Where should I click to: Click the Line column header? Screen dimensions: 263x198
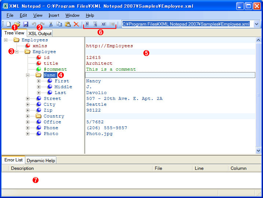coord(199,168)
